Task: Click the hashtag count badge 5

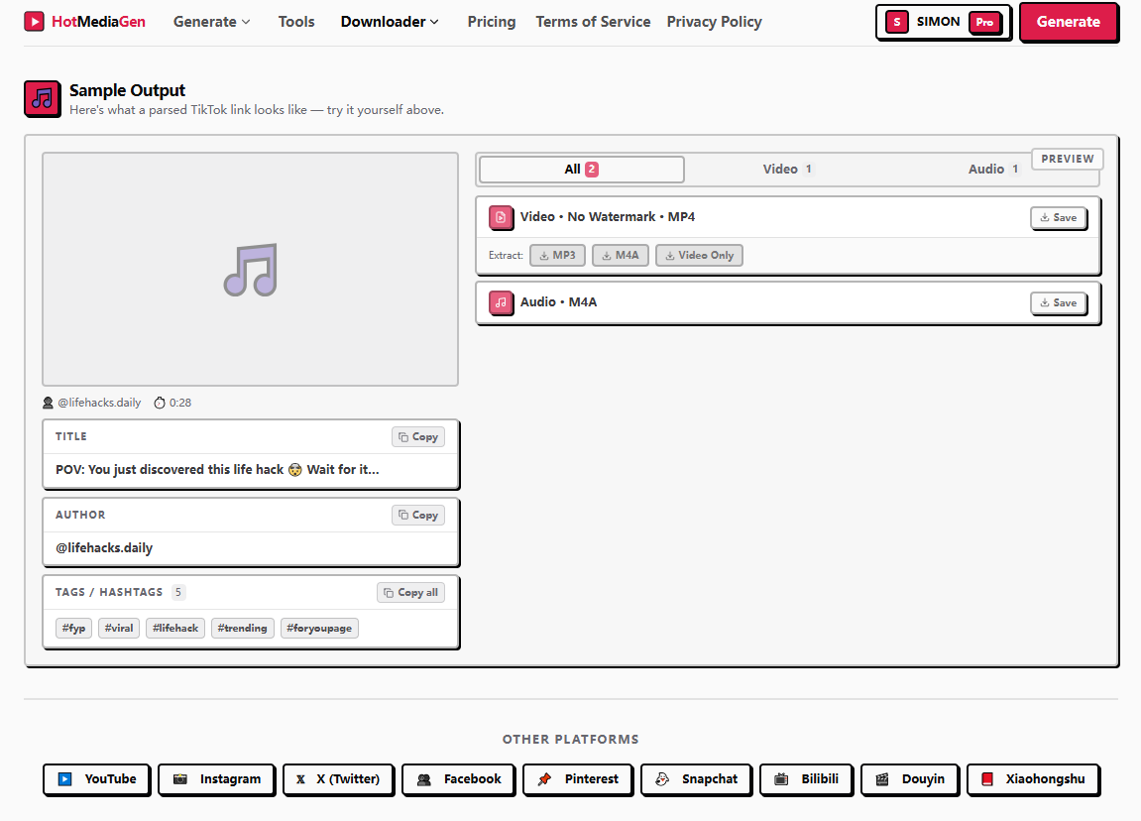Action: [178, 592]
